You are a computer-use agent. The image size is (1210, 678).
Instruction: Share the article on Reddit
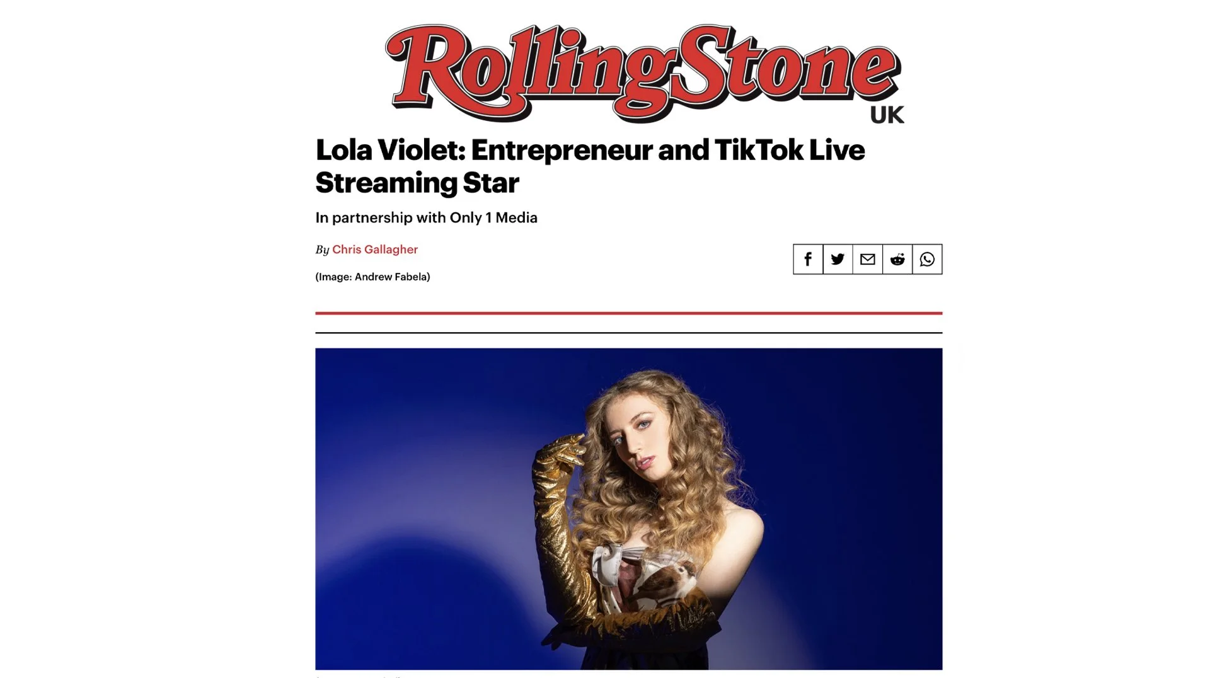[897, 259]
